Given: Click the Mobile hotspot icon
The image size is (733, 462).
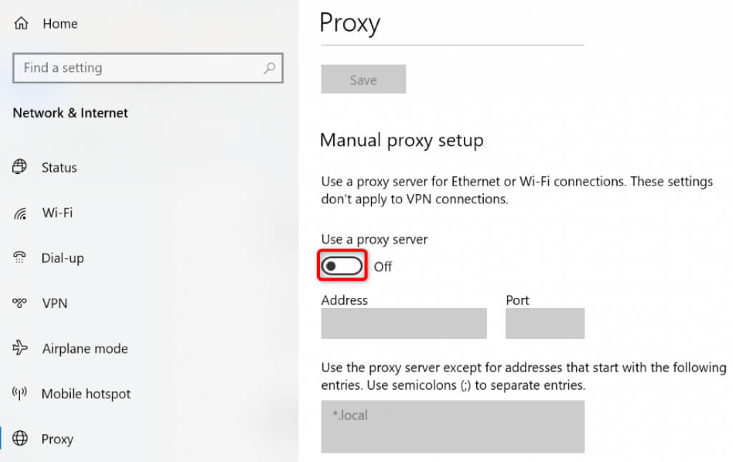Looking at the screenshot, I should click(x=20, y=394).
